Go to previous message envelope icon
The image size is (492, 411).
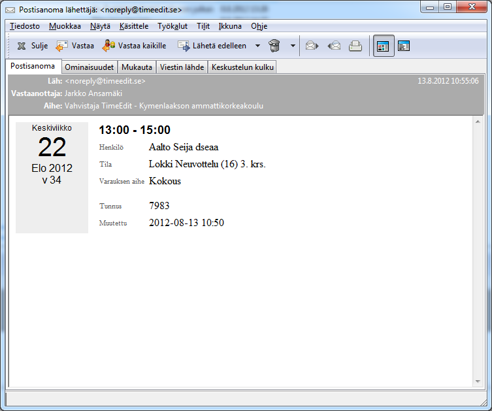click(334, 46)
